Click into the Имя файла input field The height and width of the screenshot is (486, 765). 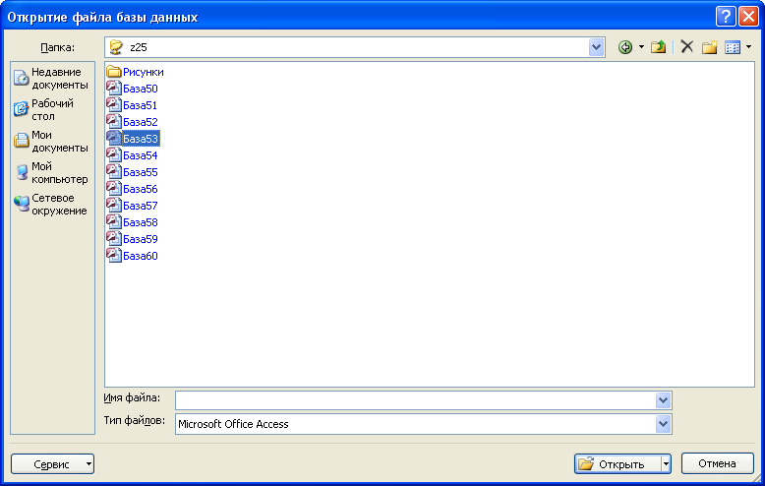point(415,400)
